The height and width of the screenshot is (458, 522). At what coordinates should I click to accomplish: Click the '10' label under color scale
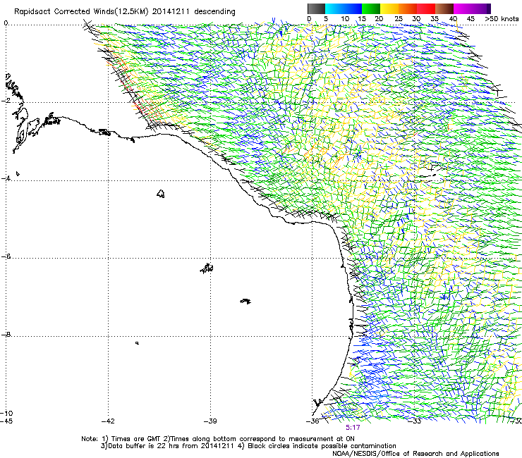(345, 19)
